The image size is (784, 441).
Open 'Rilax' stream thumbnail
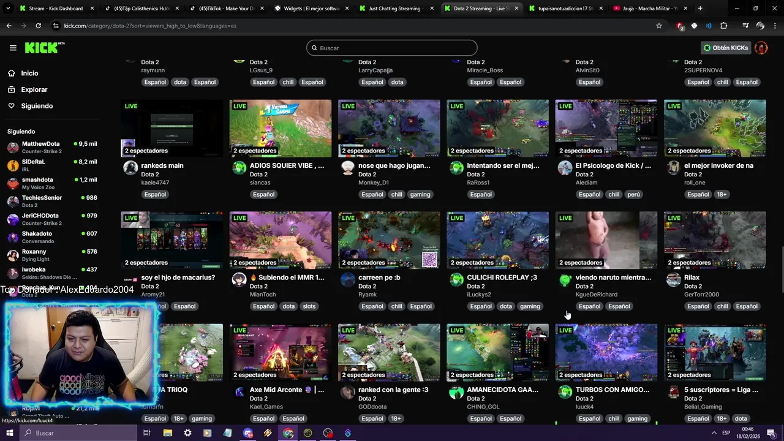coord(715,241)
